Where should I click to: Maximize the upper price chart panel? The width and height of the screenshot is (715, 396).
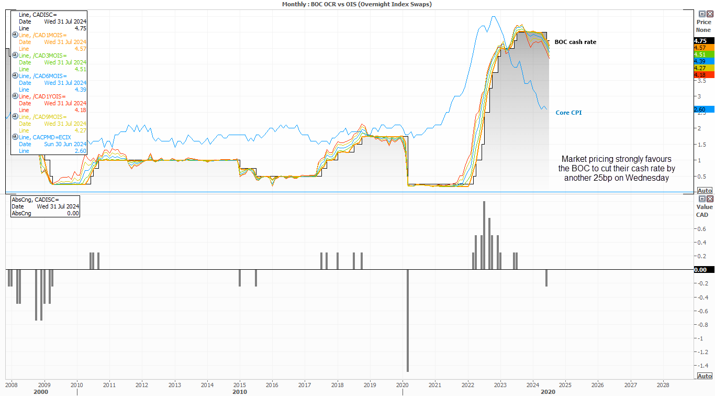(702, 14)
